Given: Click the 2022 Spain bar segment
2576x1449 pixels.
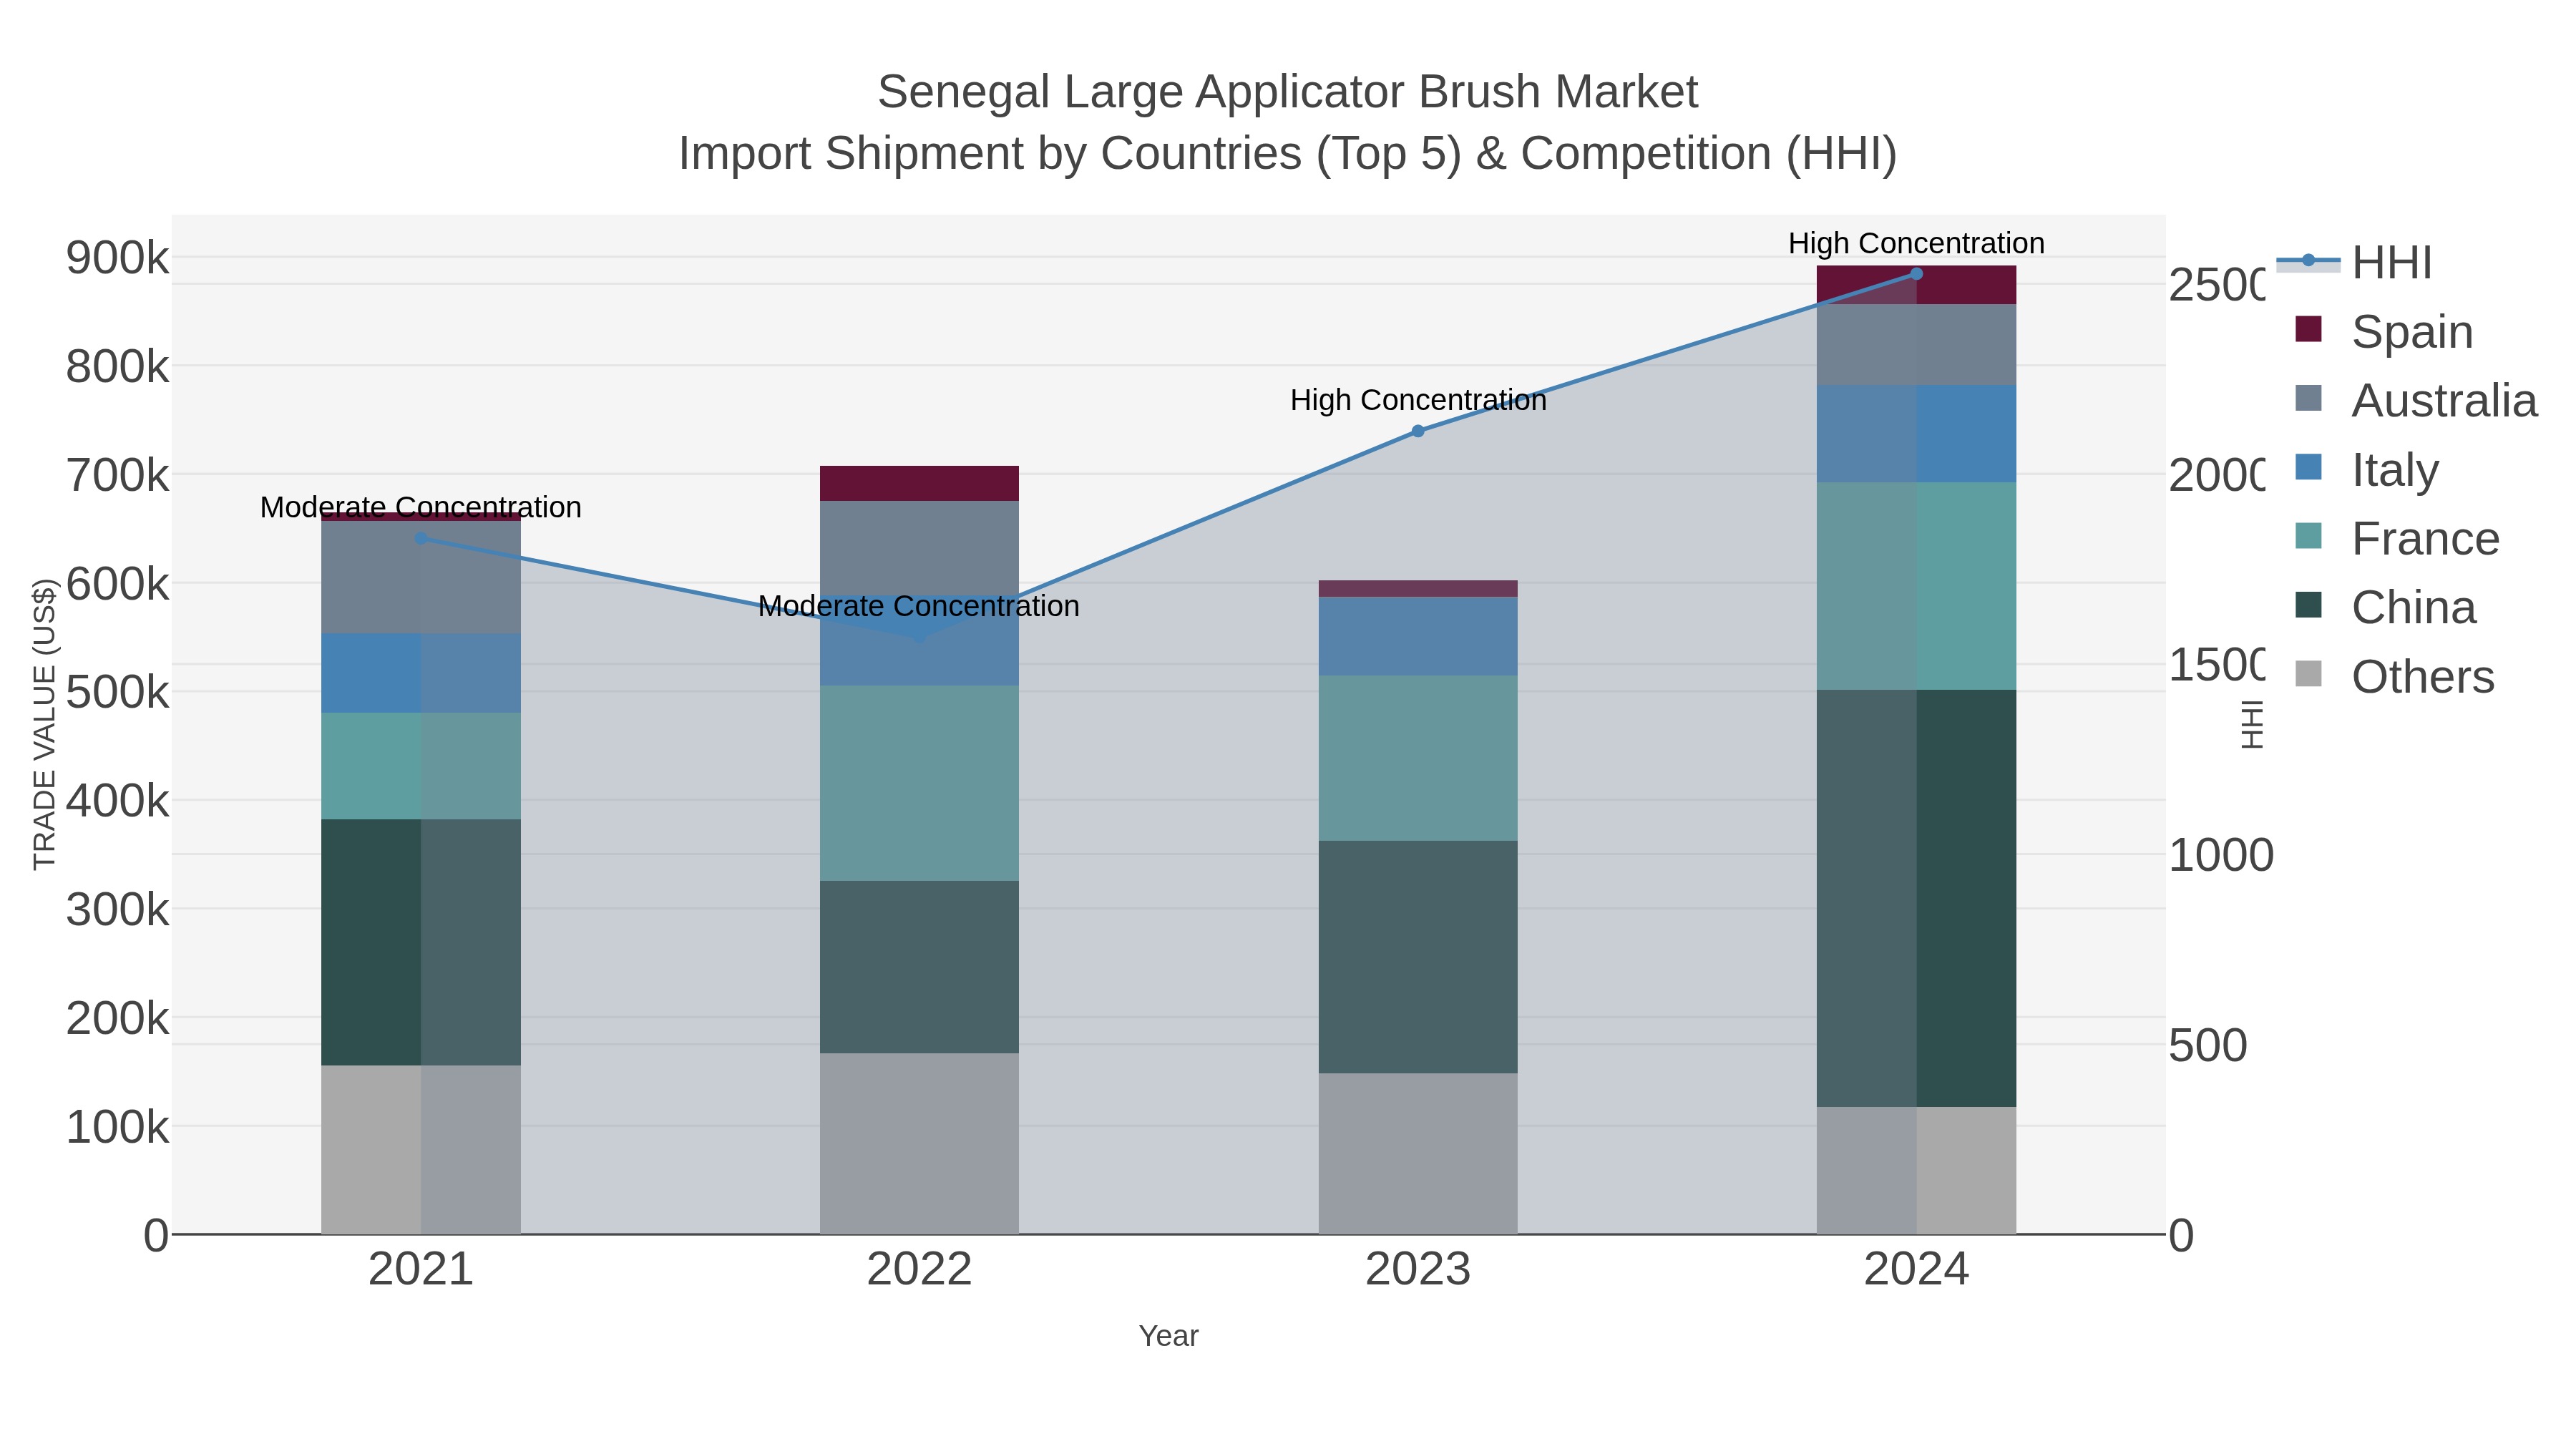Looking at the screenshot, I should click(920, 483).
